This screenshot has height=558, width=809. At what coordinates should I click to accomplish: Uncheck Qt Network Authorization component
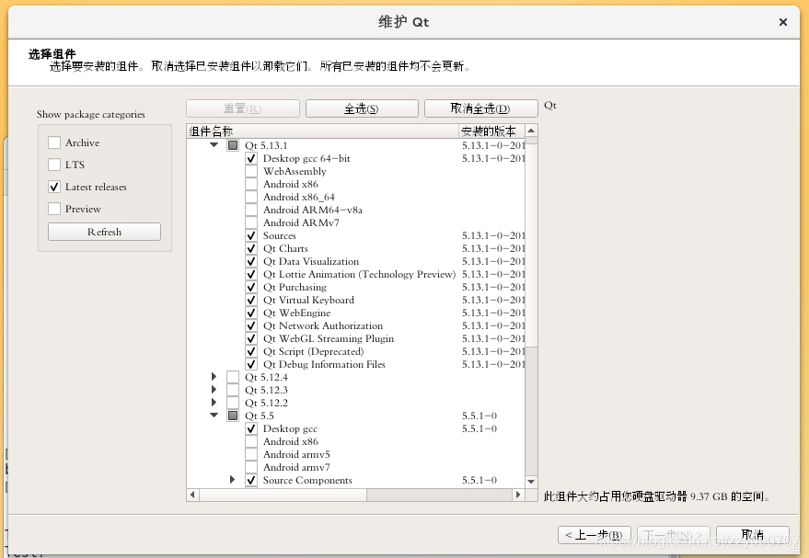coord(251,325)
